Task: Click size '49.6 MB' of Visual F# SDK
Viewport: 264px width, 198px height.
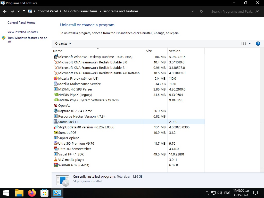Action: tap(159, 154)
